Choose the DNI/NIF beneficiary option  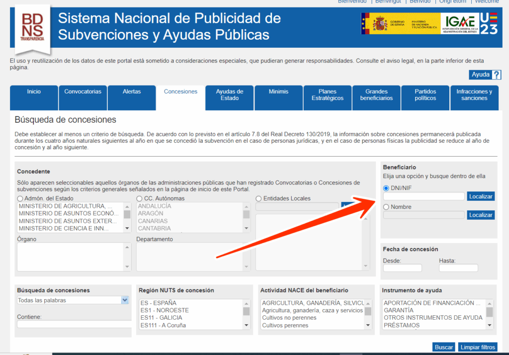coord(386,188)
